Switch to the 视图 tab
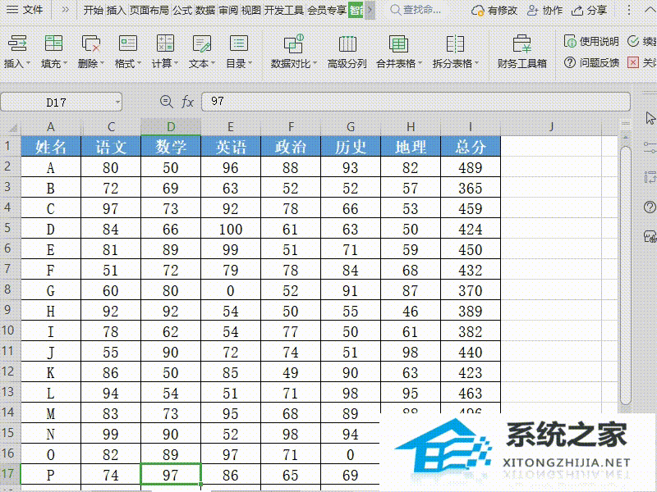The width and height of the screenshot is (657, 492). [x=251, y=10]
